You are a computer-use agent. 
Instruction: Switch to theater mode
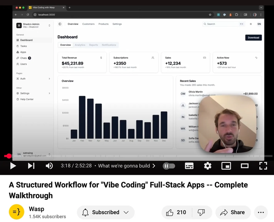click(x=245, y=166)
